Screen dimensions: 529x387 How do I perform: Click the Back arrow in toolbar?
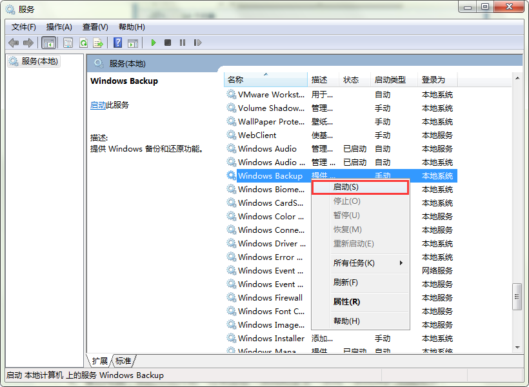pos(14,43)
